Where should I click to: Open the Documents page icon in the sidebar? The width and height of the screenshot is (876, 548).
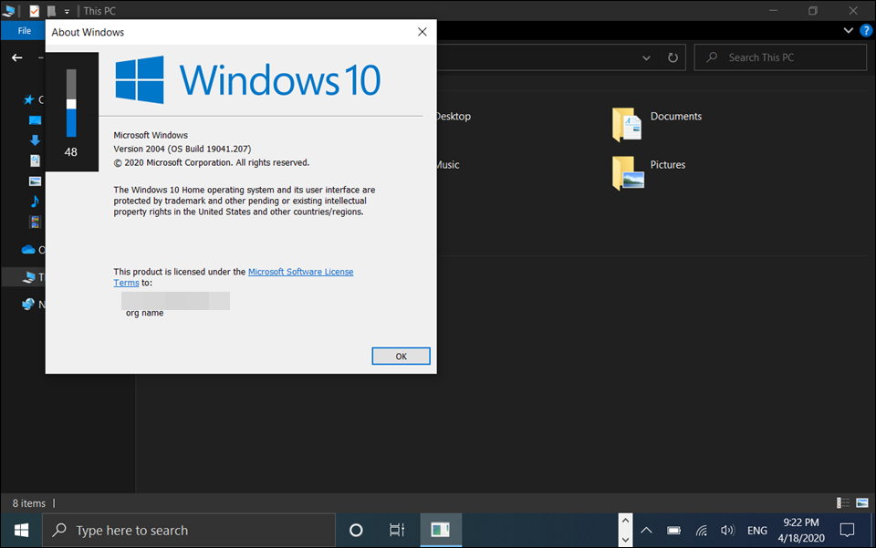coord(35,160)
